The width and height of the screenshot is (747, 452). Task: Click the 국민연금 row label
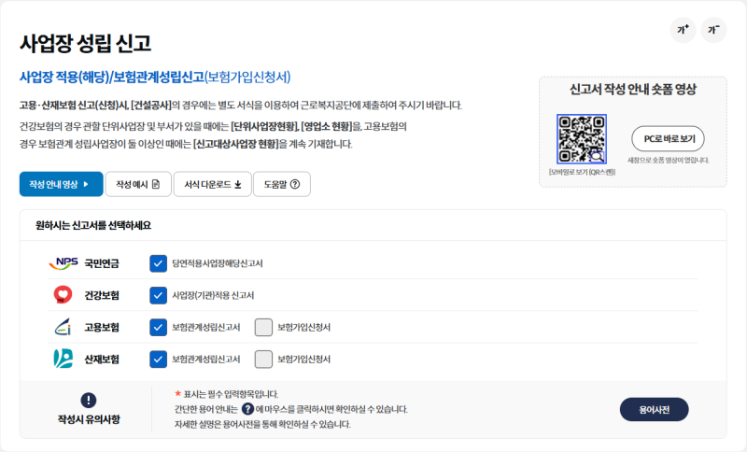[102, 263]
